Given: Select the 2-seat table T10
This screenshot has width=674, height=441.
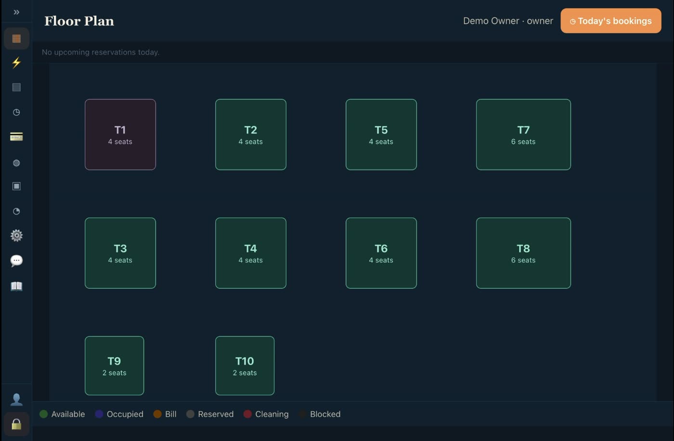Looking at the screenshot, I should click(245, 365).
